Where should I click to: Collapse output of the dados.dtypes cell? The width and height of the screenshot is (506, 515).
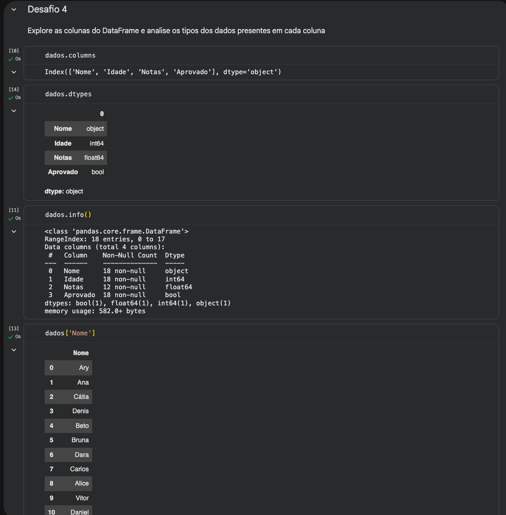(14, 111)
